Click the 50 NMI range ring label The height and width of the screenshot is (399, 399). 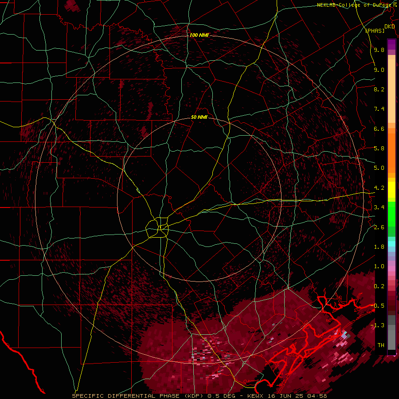pyautogui.click(x=199, y=117)
